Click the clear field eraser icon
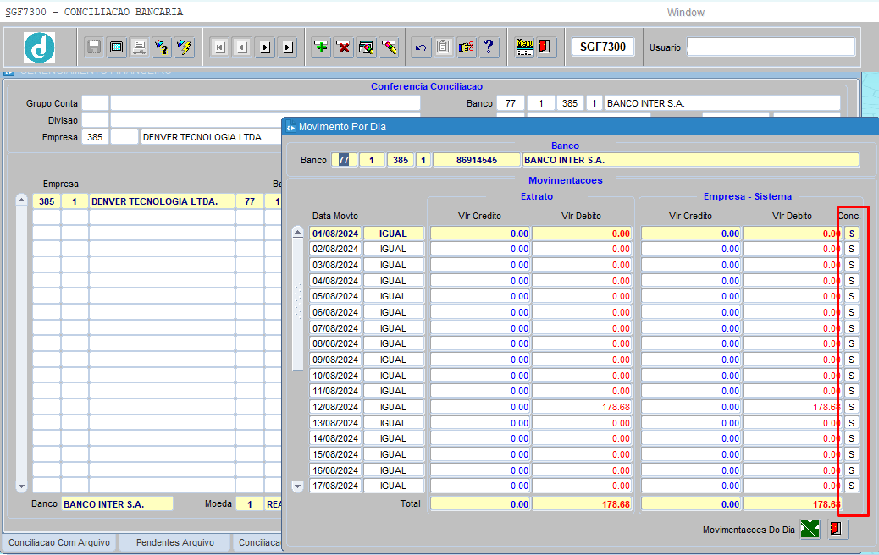 click(389, 47)
